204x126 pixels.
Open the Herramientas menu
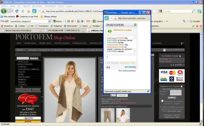(50, 6)
